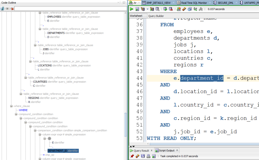Click the Explain Plan toolbar icon
Screen dimensions: 259x160
click(x=143, y=9)
